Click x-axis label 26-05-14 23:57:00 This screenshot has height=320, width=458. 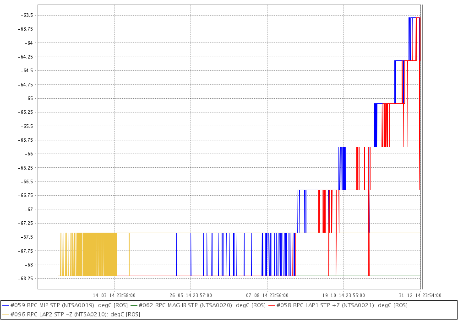click(191, 295)
